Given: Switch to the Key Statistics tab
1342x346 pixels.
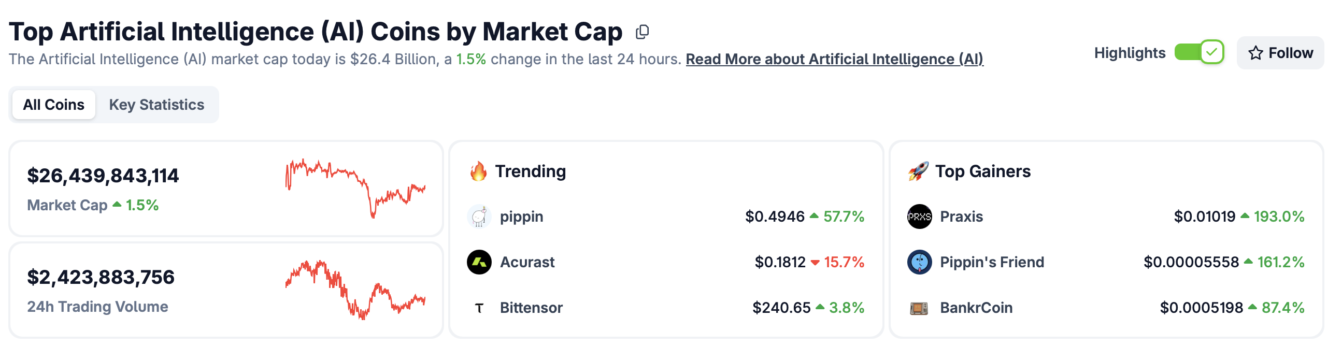Looking at the screenshot, I should tap(156, 104).
